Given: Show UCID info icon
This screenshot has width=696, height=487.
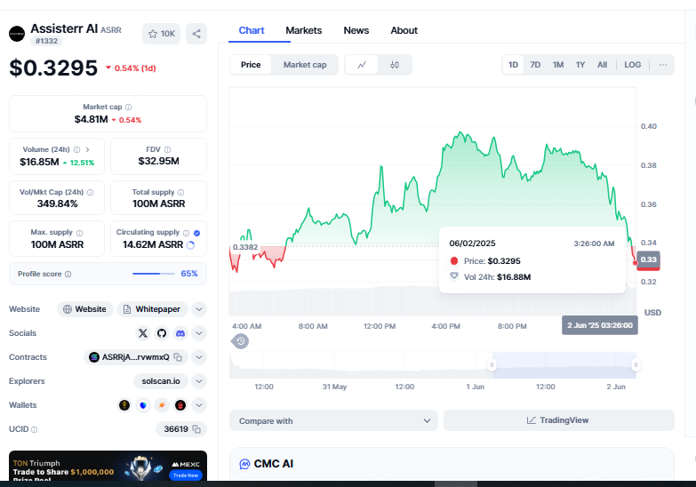Looking at the screenshot, I should coord(35,429).
